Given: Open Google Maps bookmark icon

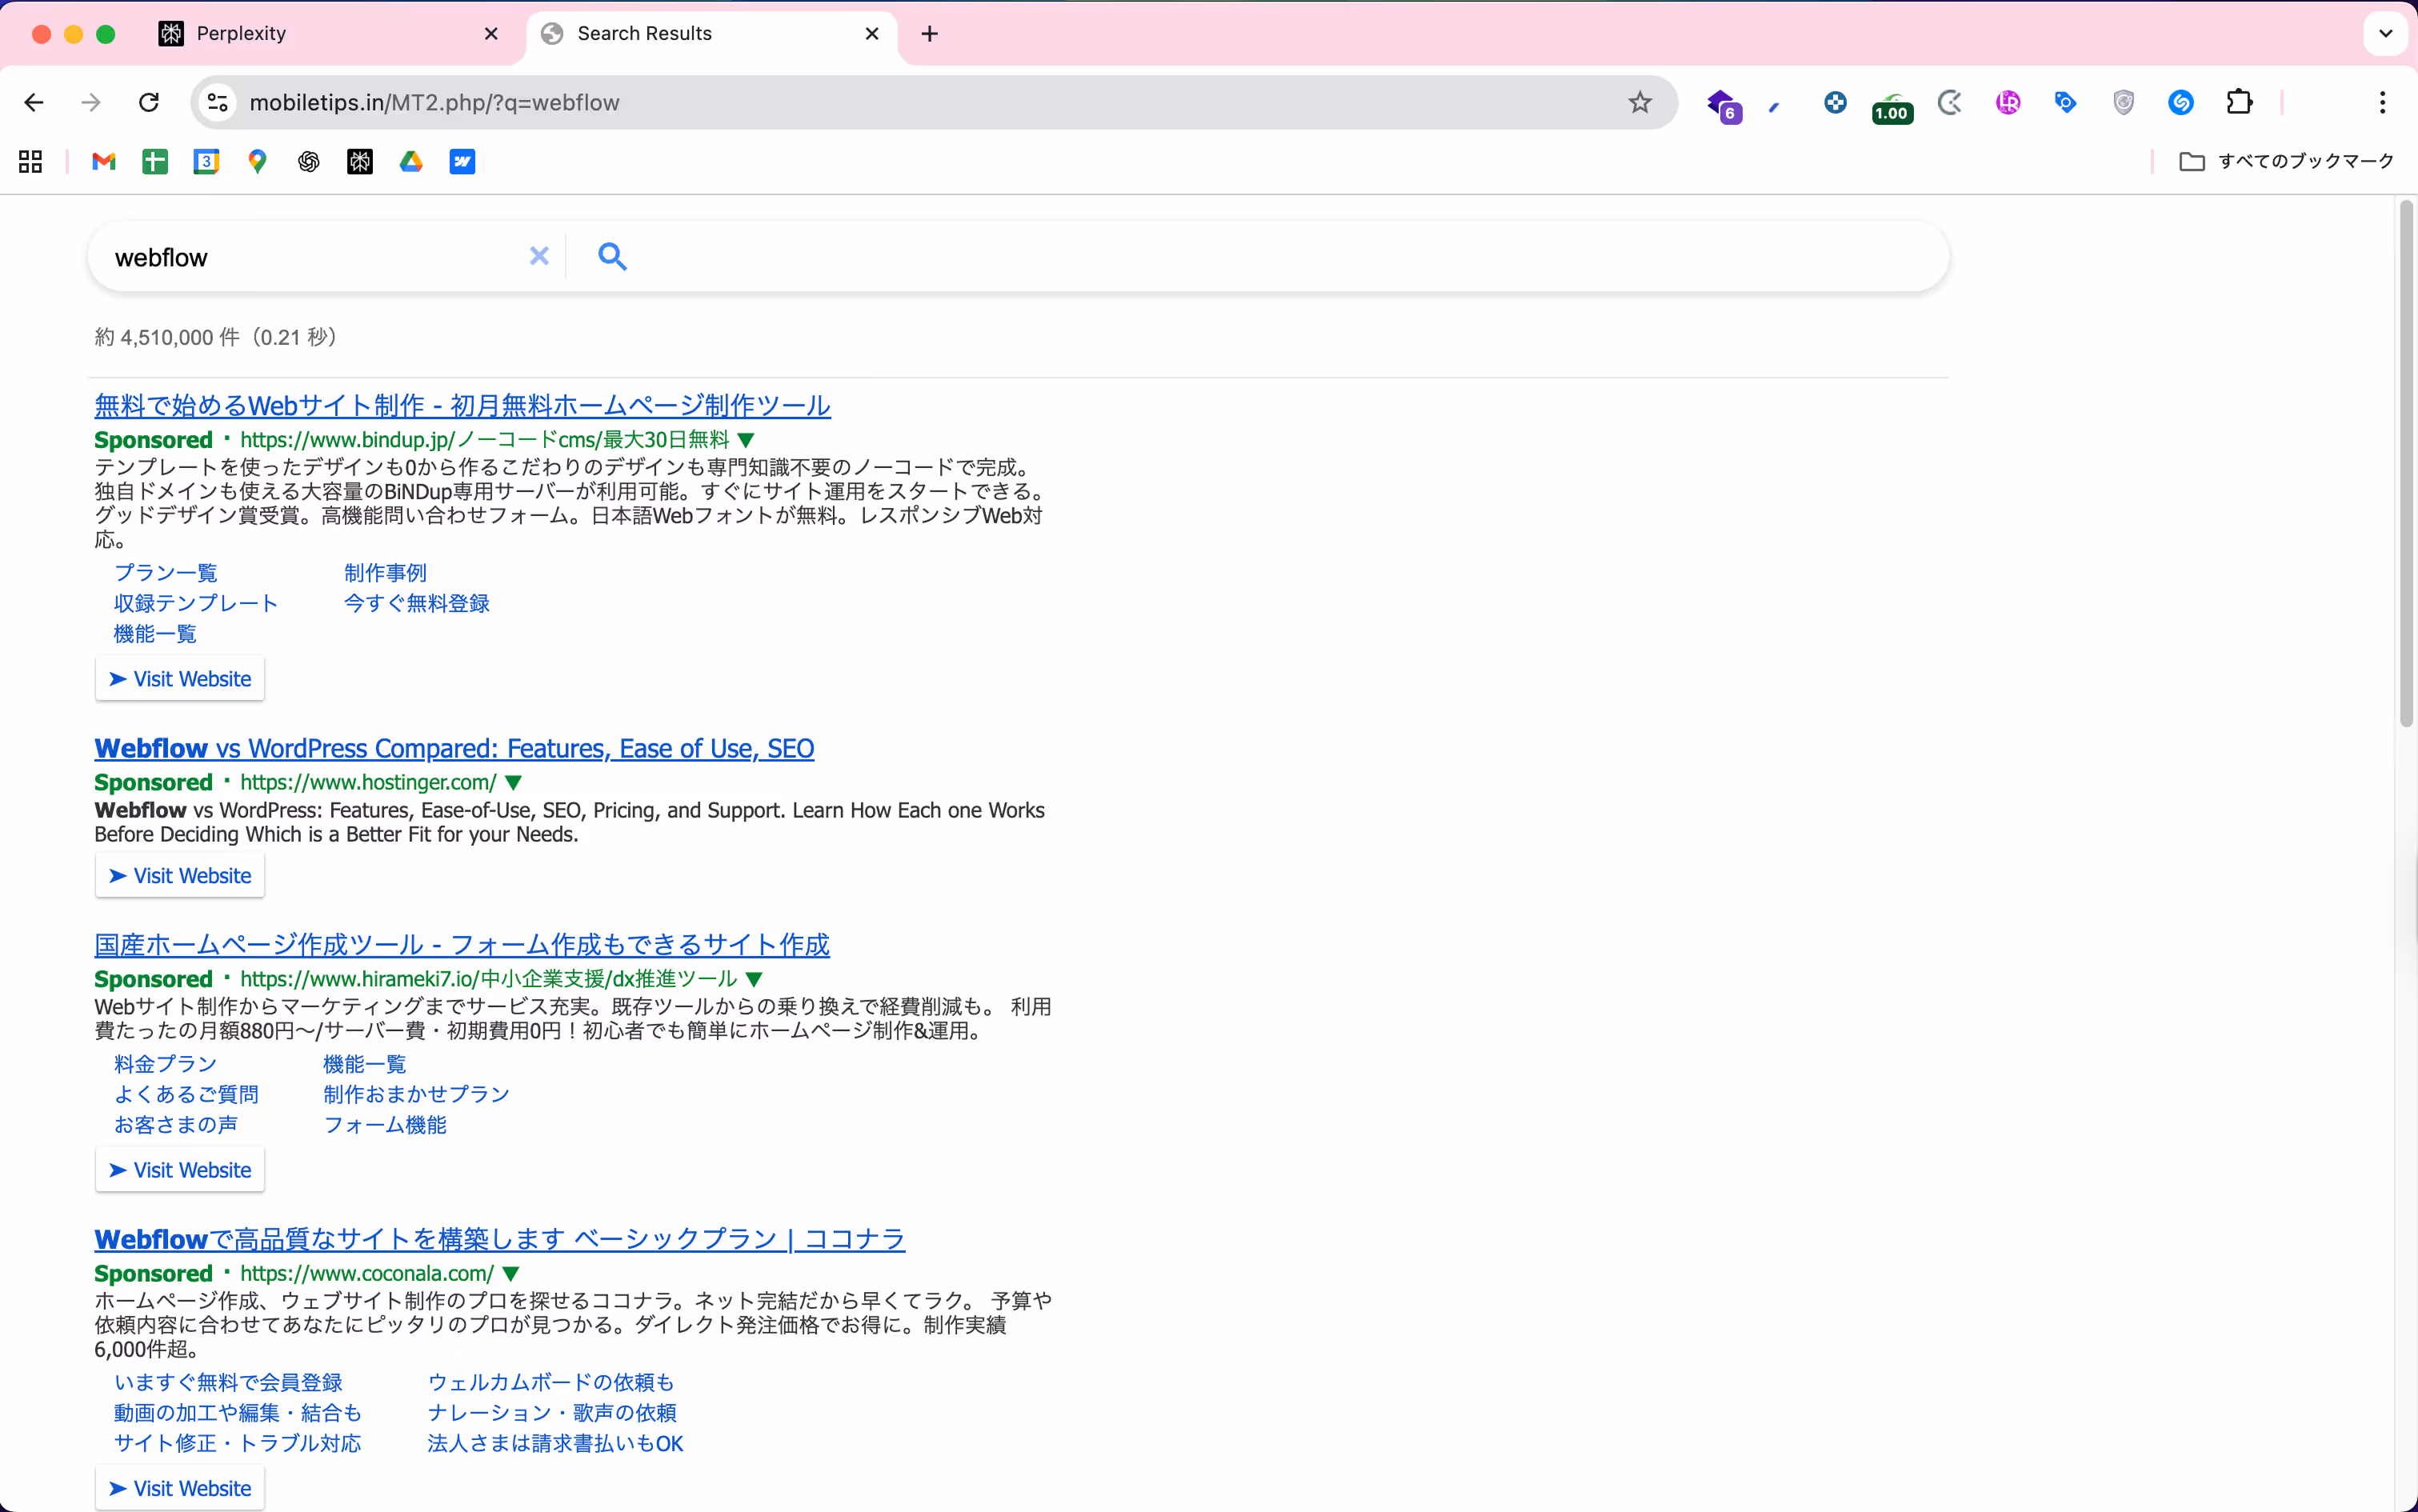Looking at the screenshot, I should pos(258,161).
